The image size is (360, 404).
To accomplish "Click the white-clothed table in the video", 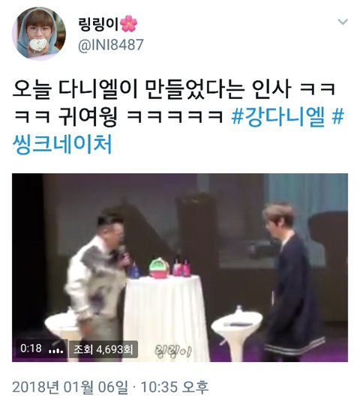I will (x=165, y=319).
